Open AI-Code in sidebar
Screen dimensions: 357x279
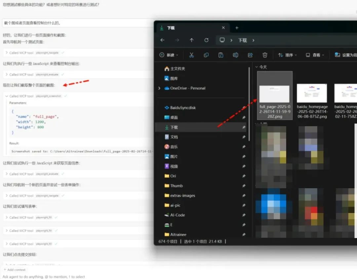175,215
